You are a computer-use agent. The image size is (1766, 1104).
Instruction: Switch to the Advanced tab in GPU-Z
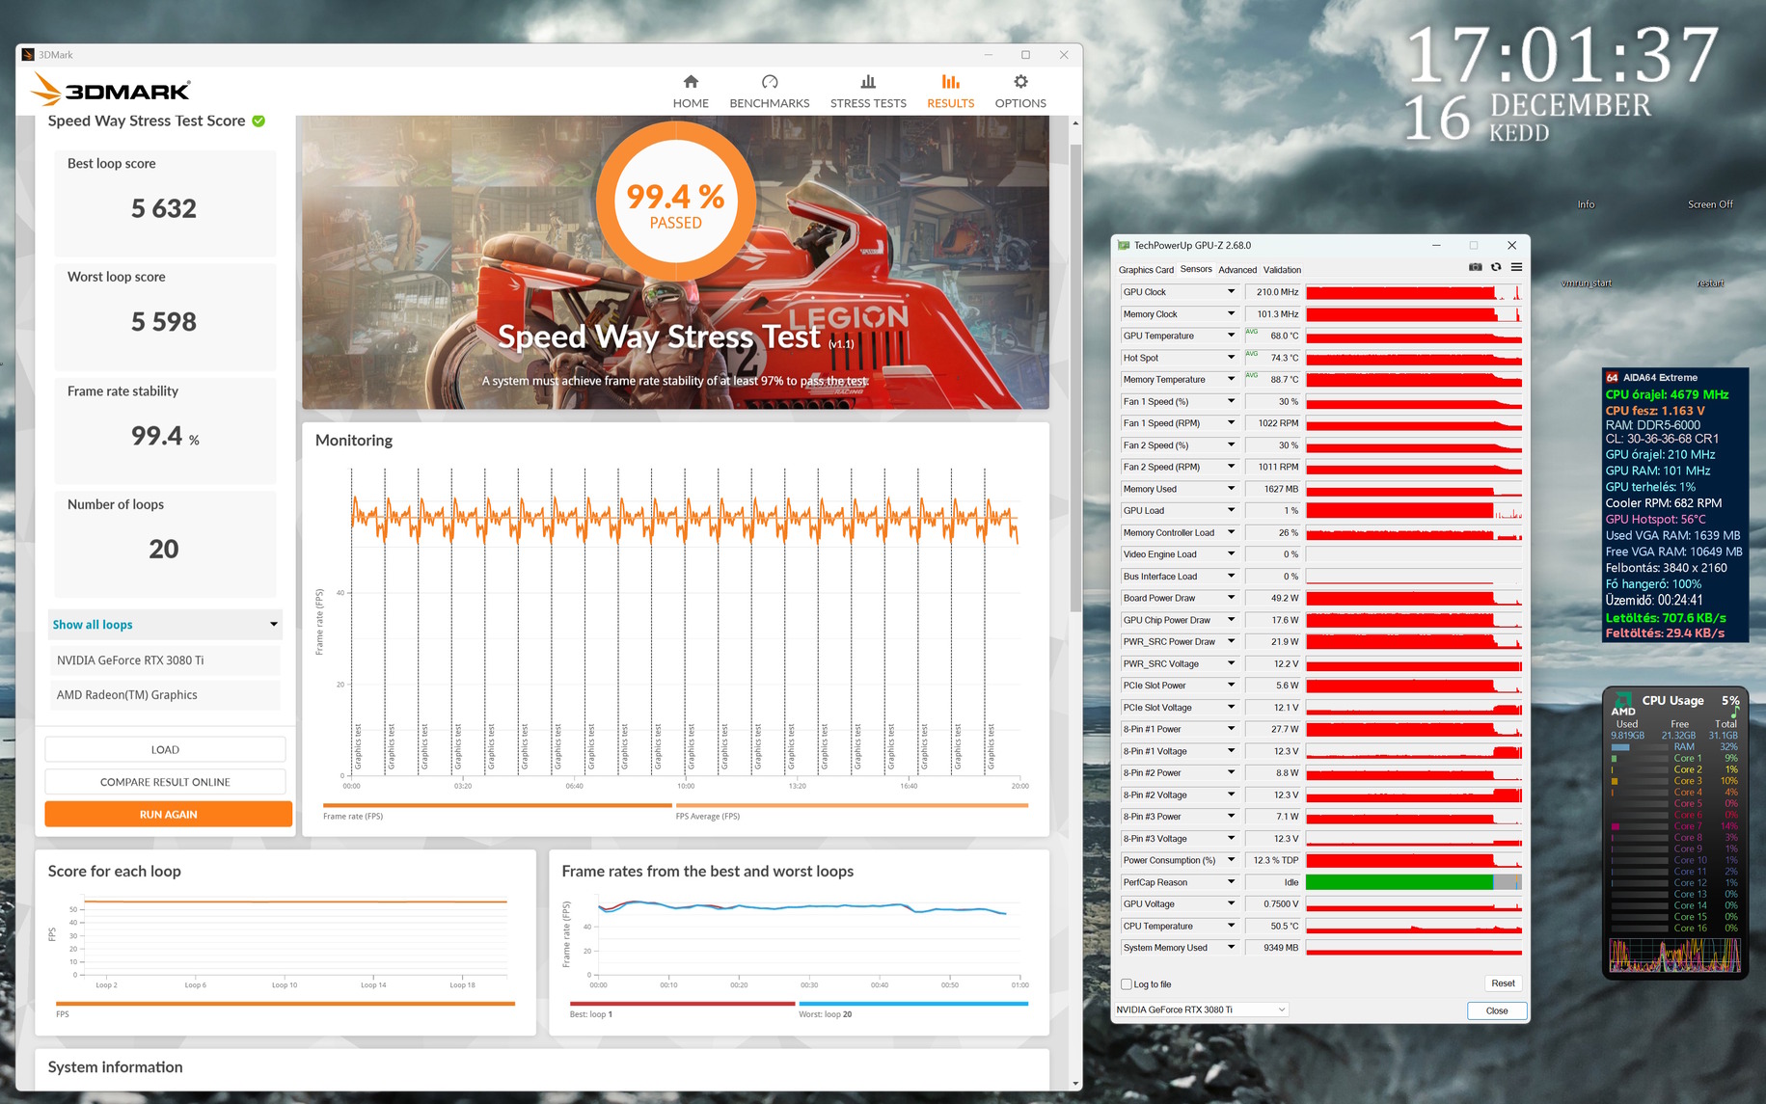pos(1237,270)
